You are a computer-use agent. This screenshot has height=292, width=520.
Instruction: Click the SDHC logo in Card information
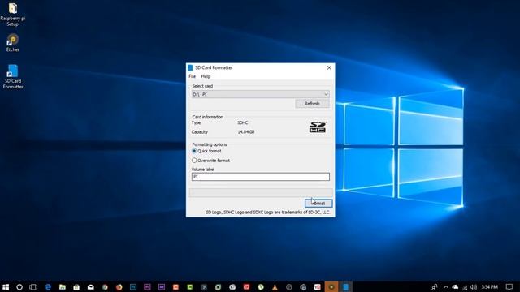pos(318,127)
